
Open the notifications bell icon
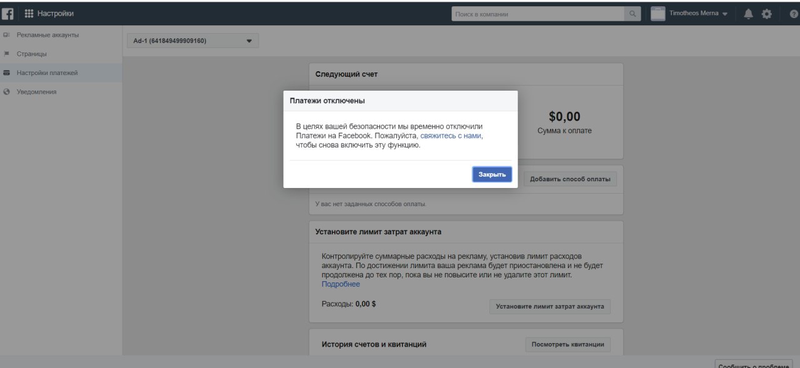tap(748, 14)
